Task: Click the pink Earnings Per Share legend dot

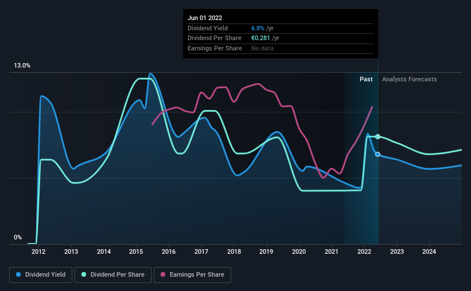Action: pos(163,274)
